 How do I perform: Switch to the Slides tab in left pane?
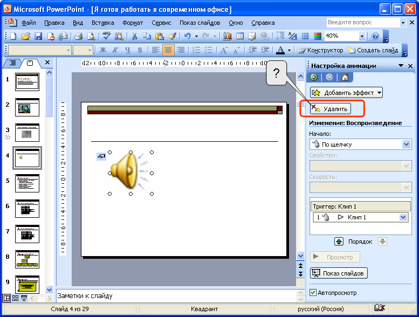tap(30, 63)
